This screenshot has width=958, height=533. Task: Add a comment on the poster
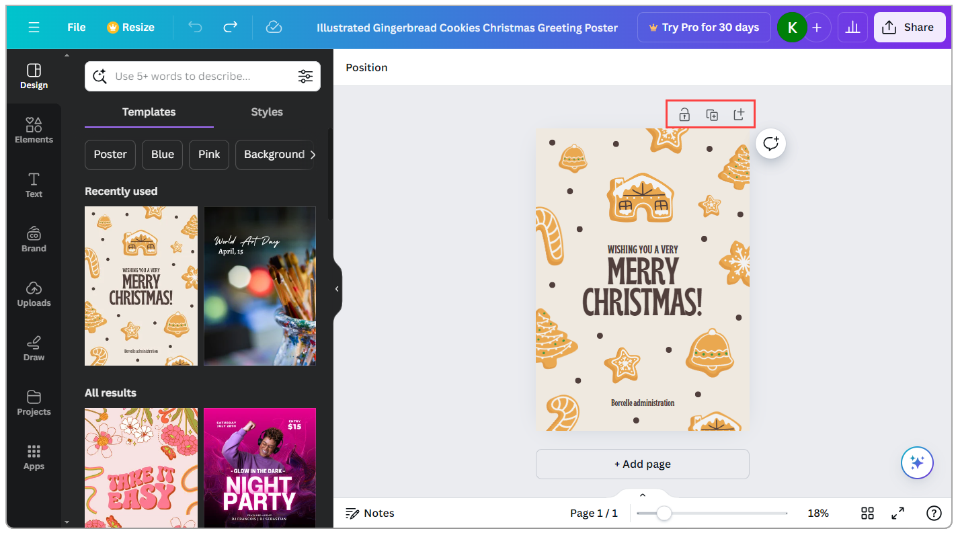coord(770,143)
